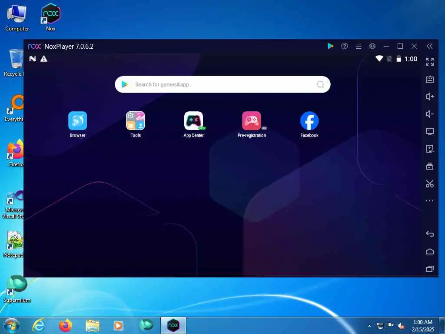Click the Wi-Fi status icon
Screen dimensions: 445x334
pos(379,59)
